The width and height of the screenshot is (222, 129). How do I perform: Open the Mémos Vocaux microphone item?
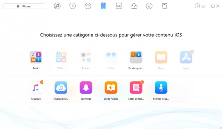(x=161, y=87)
